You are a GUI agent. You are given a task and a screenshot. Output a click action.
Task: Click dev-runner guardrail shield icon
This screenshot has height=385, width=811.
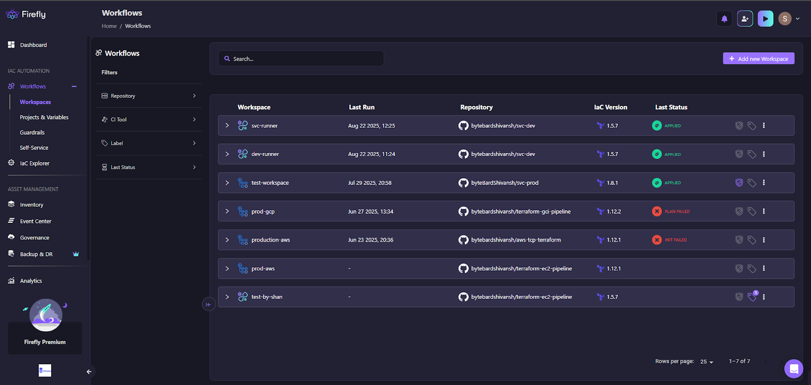point(739,154)
